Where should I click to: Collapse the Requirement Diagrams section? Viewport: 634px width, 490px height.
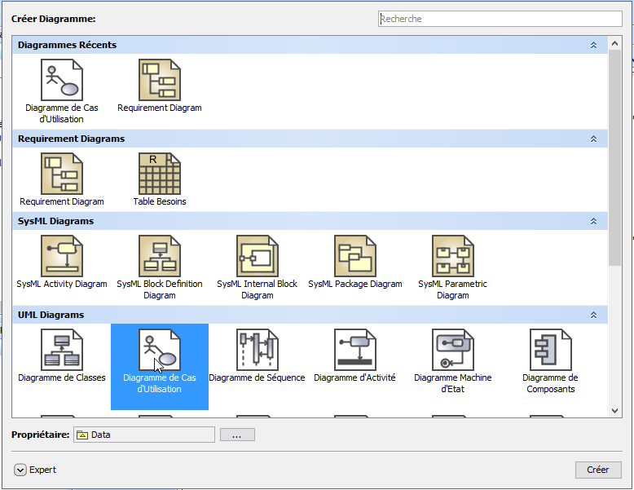pos(593,139)
